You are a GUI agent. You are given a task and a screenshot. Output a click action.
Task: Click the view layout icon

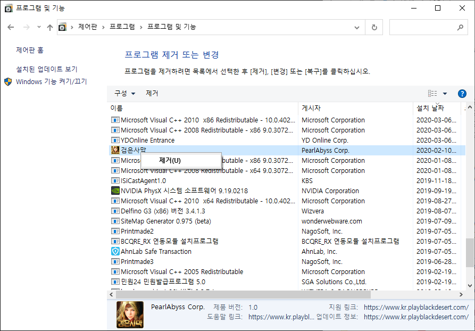coord(432,93)
